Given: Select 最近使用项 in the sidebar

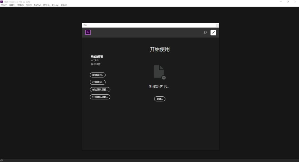Looking at the screenshot, I should point(97,56).
